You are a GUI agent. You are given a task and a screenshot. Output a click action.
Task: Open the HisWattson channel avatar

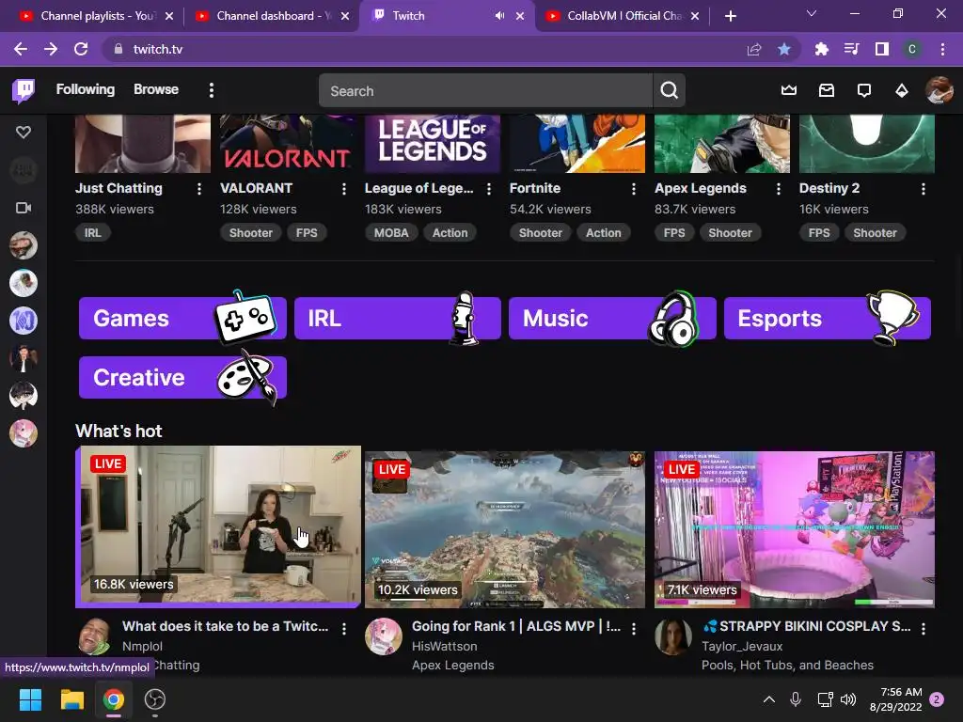tap(384, 636)
